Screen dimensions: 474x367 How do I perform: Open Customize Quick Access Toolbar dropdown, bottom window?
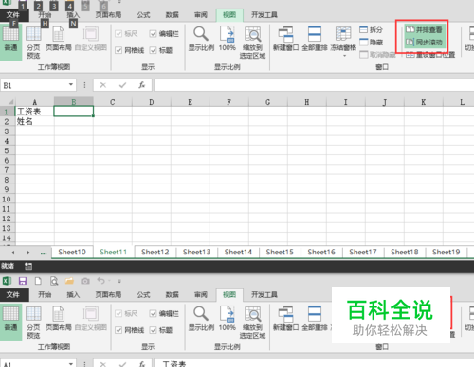coord(119,281)
